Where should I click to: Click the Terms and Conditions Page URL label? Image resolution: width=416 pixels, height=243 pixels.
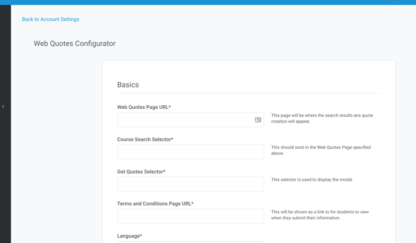click(155, 204)
